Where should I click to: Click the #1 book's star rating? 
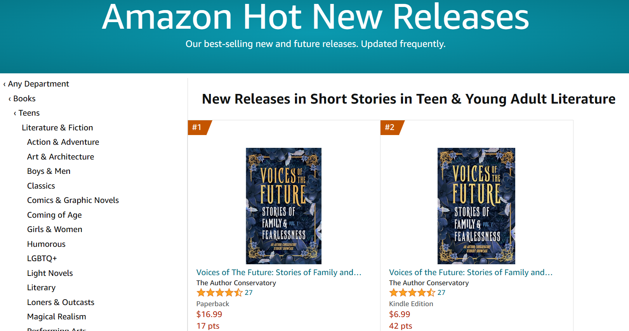point(219,293)
